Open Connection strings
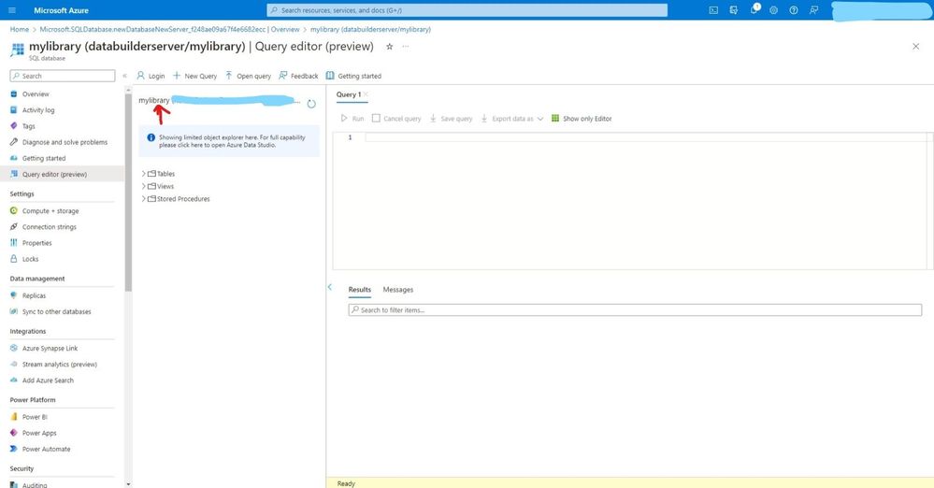Screen dimensions: 934x488 tap(50, 227)
